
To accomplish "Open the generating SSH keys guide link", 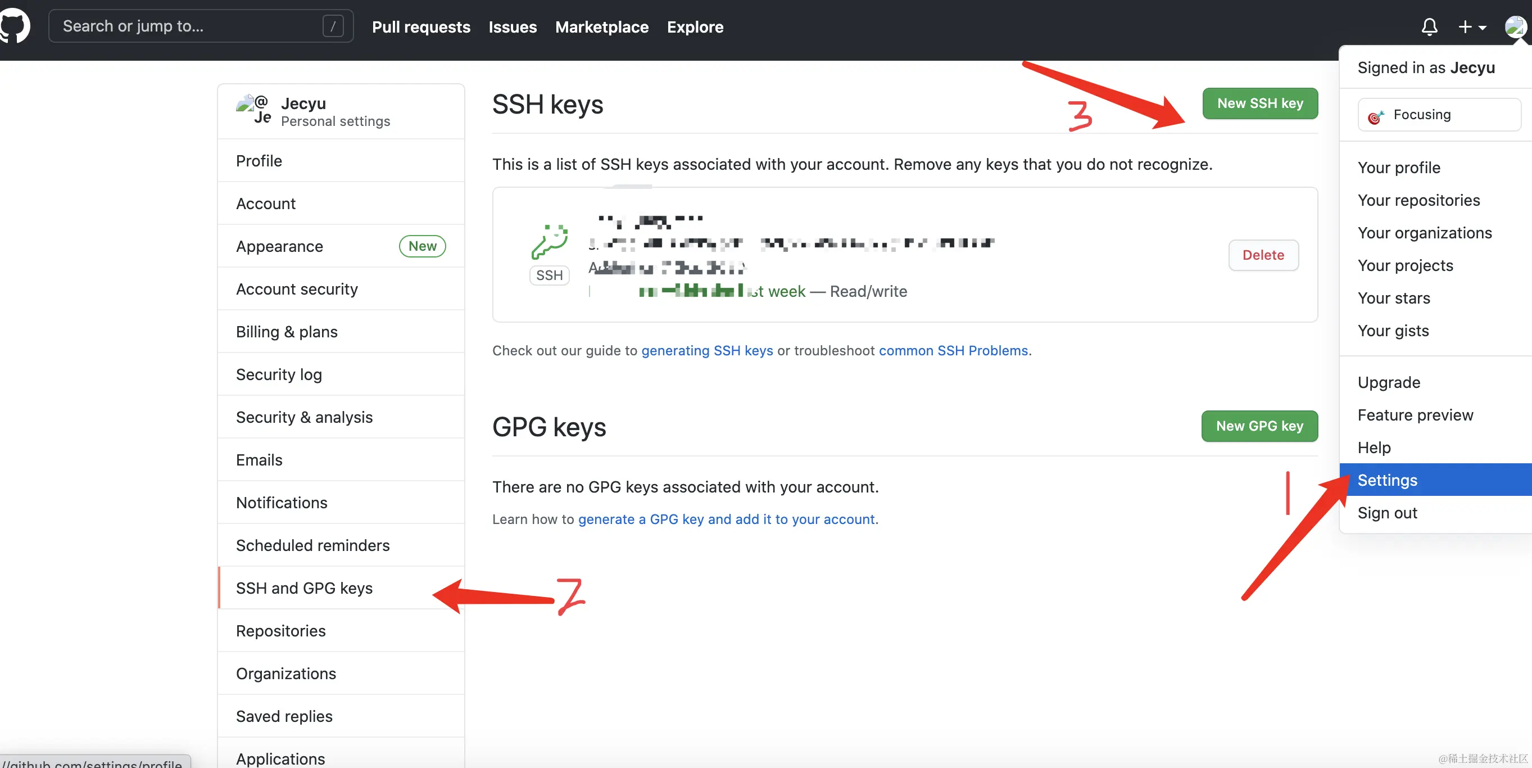I will (707, 350).
